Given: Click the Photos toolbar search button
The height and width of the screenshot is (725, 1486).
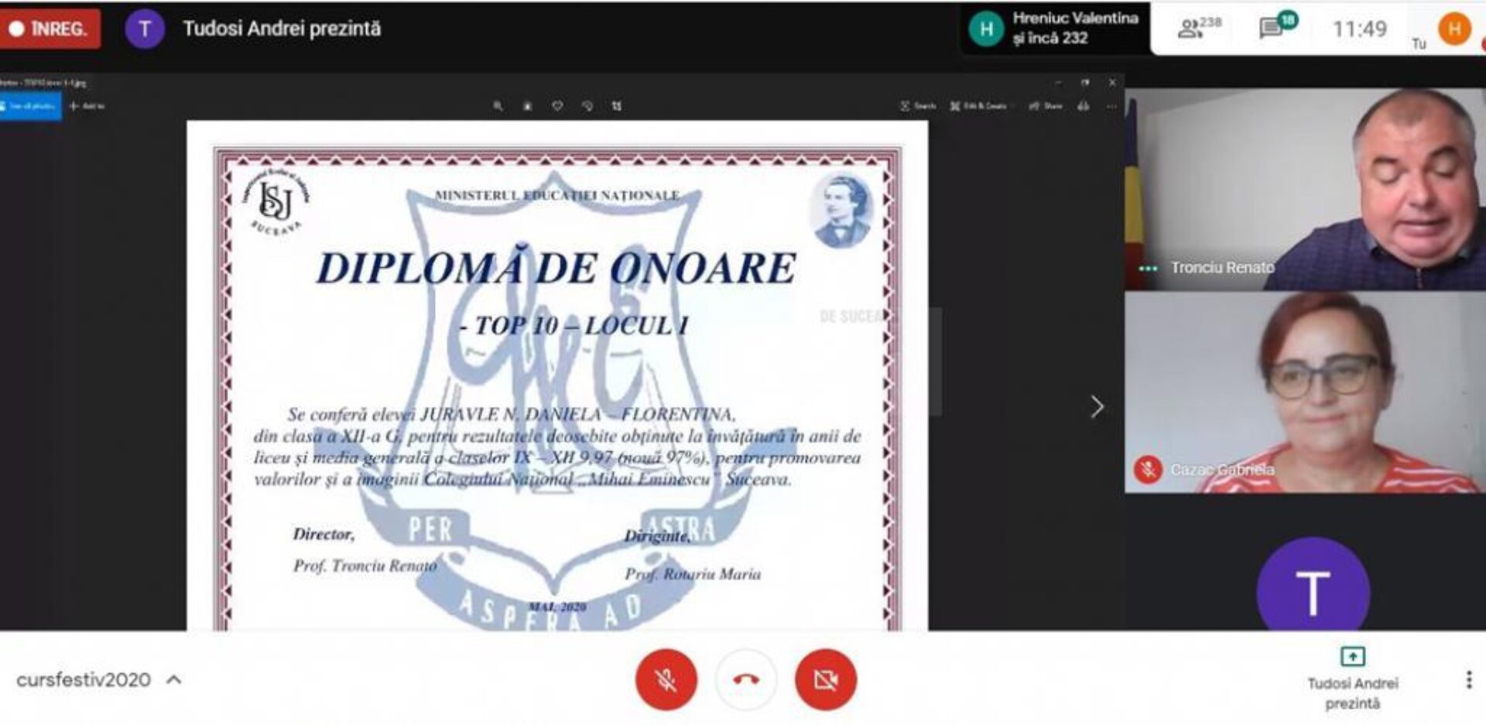Looking at the screenshot, I should pyautogui.click(x=919, y=106).
